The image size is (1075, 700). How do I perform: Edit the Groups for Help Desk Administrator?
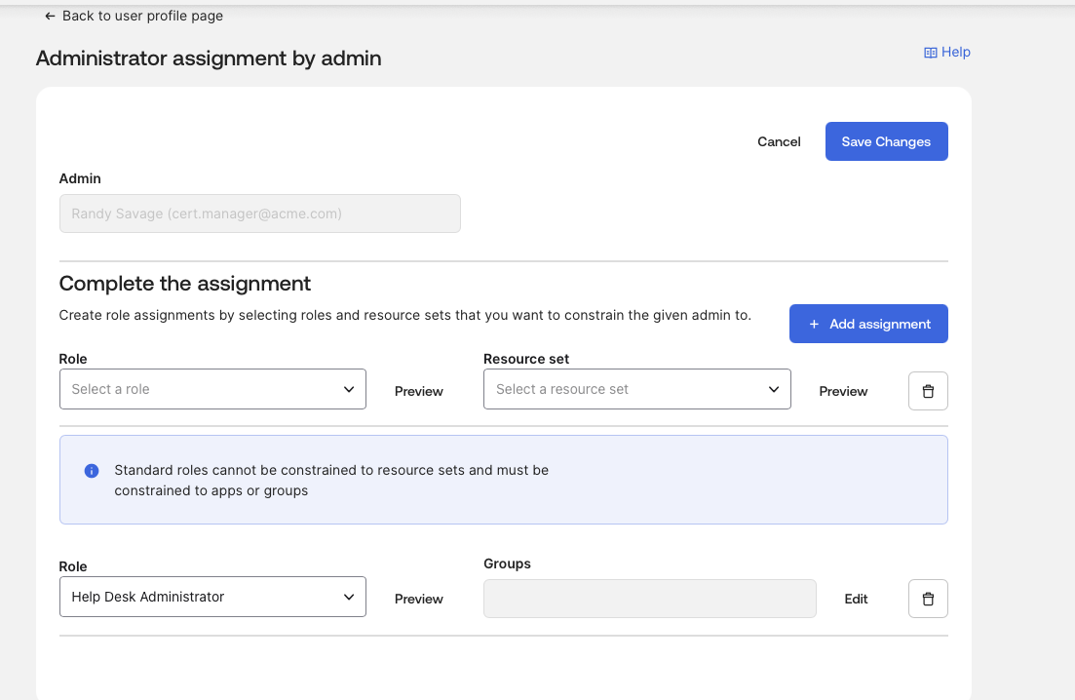[856, 600]
